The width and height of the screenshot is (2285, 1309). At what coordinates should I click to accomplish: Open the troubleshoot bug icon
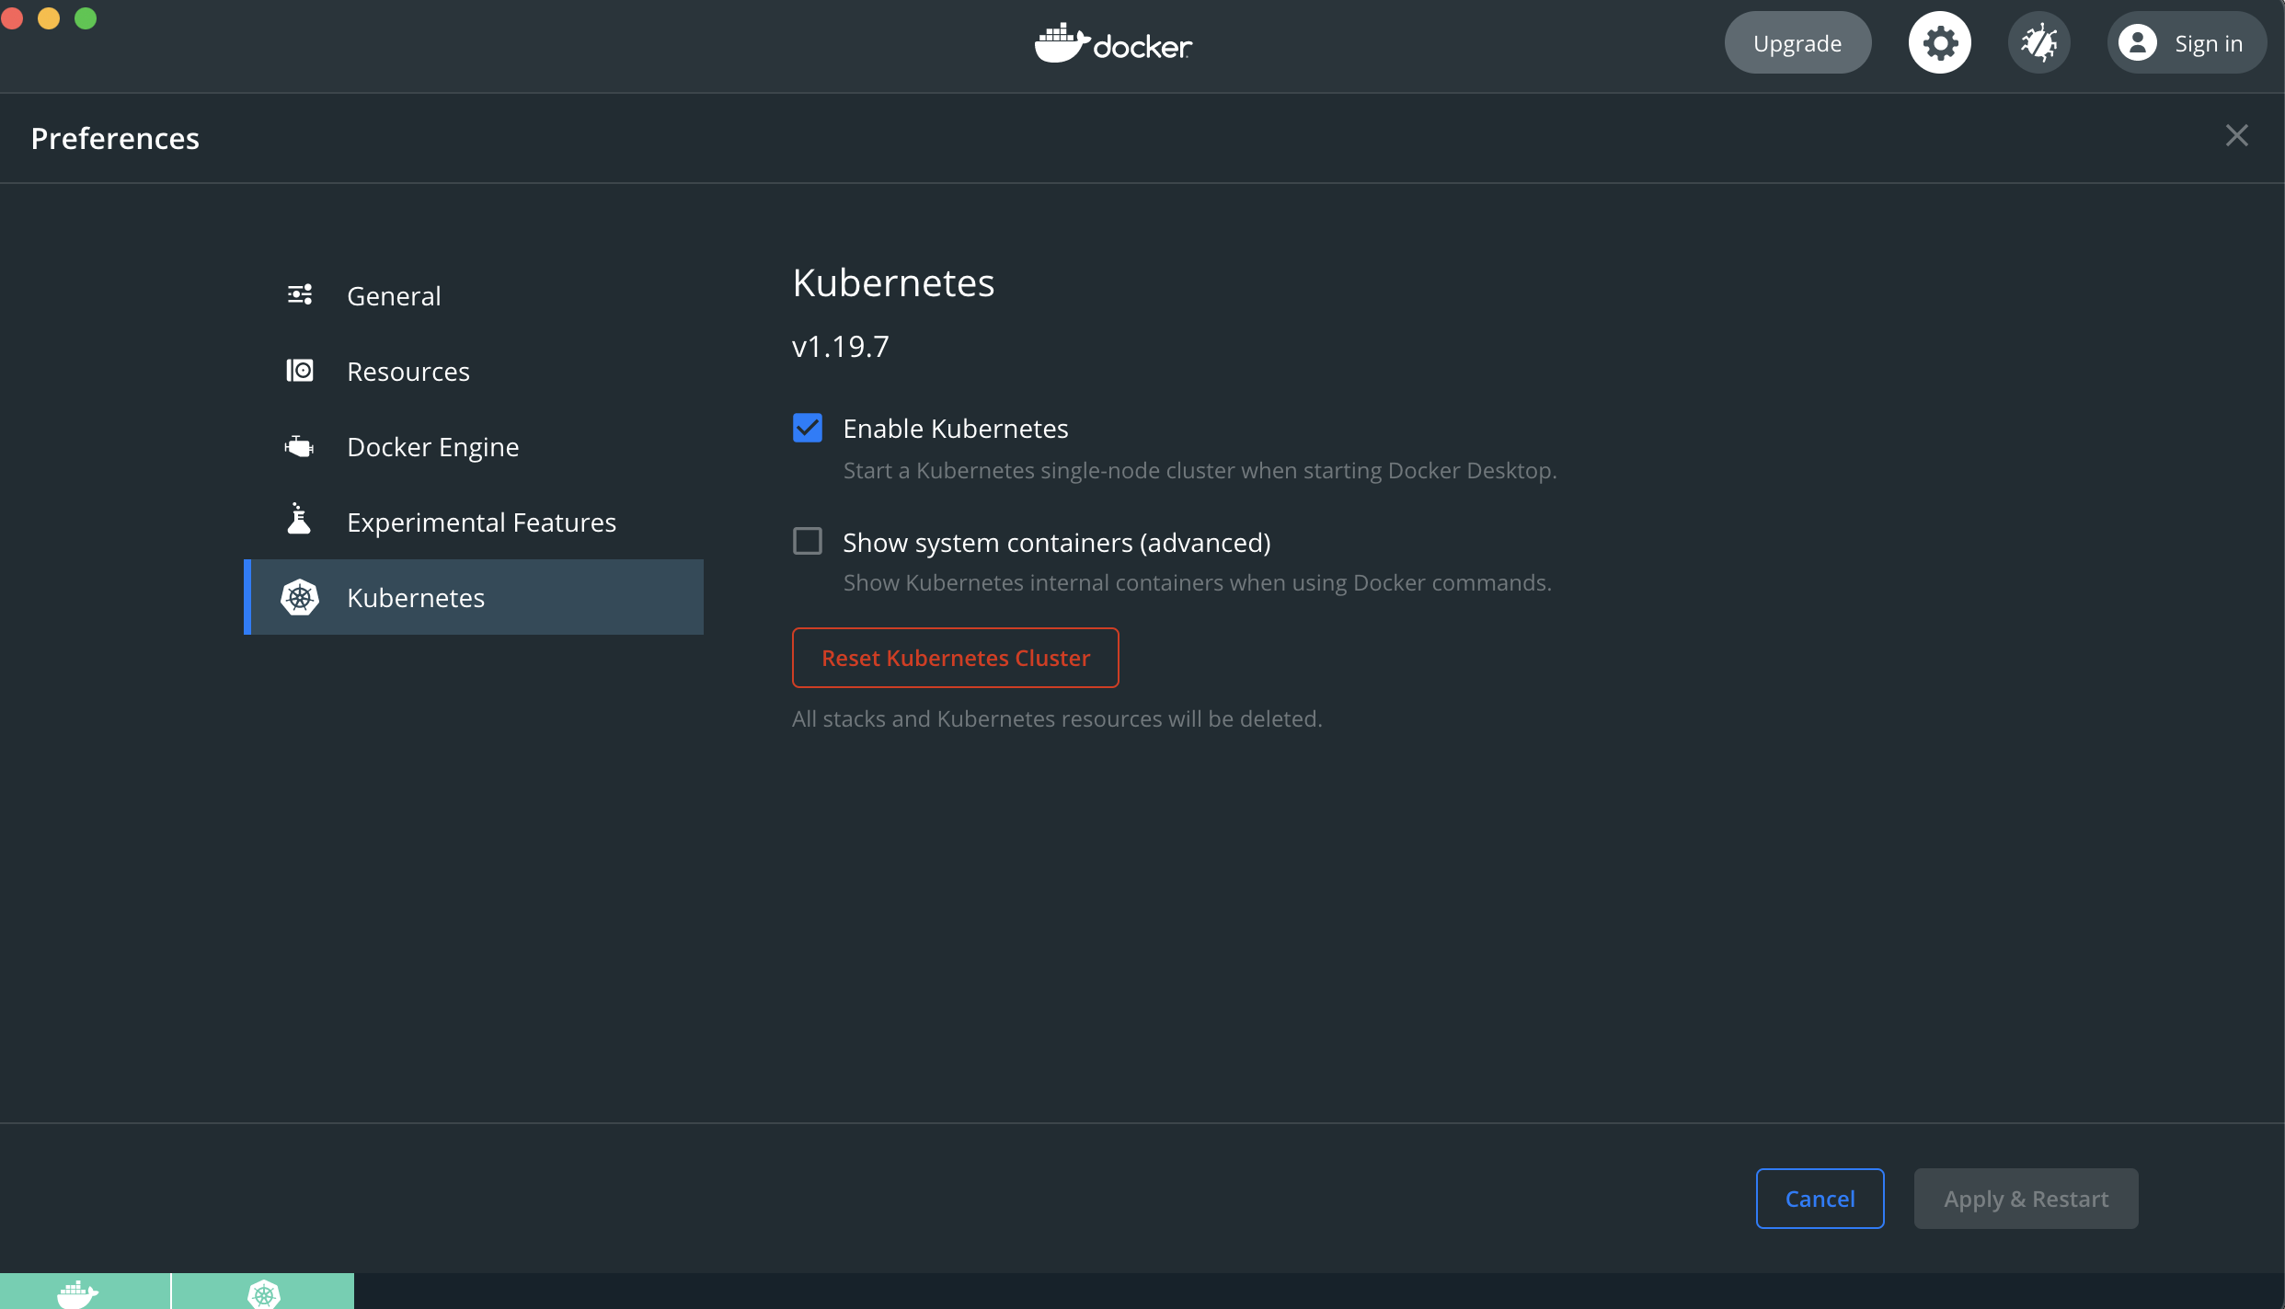(x=2038, y=43)
